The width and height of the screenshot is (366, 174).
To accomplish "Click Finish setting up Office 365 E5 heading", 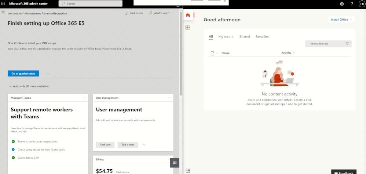I will (x=46, y=23).
